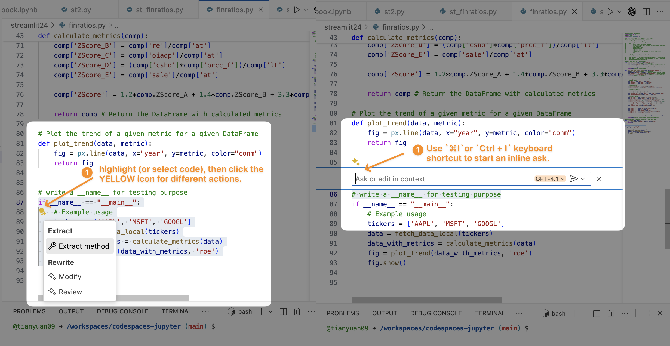Image resolution: width=670 pixels, height=346 pixels.
Task: Maximize the right terminal panel size
Action: (646, 313)
